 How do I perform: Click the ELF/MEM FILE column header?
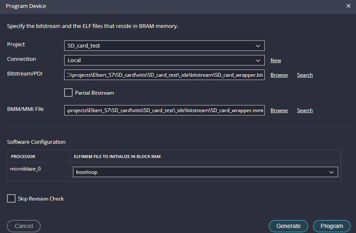point(116,156)
